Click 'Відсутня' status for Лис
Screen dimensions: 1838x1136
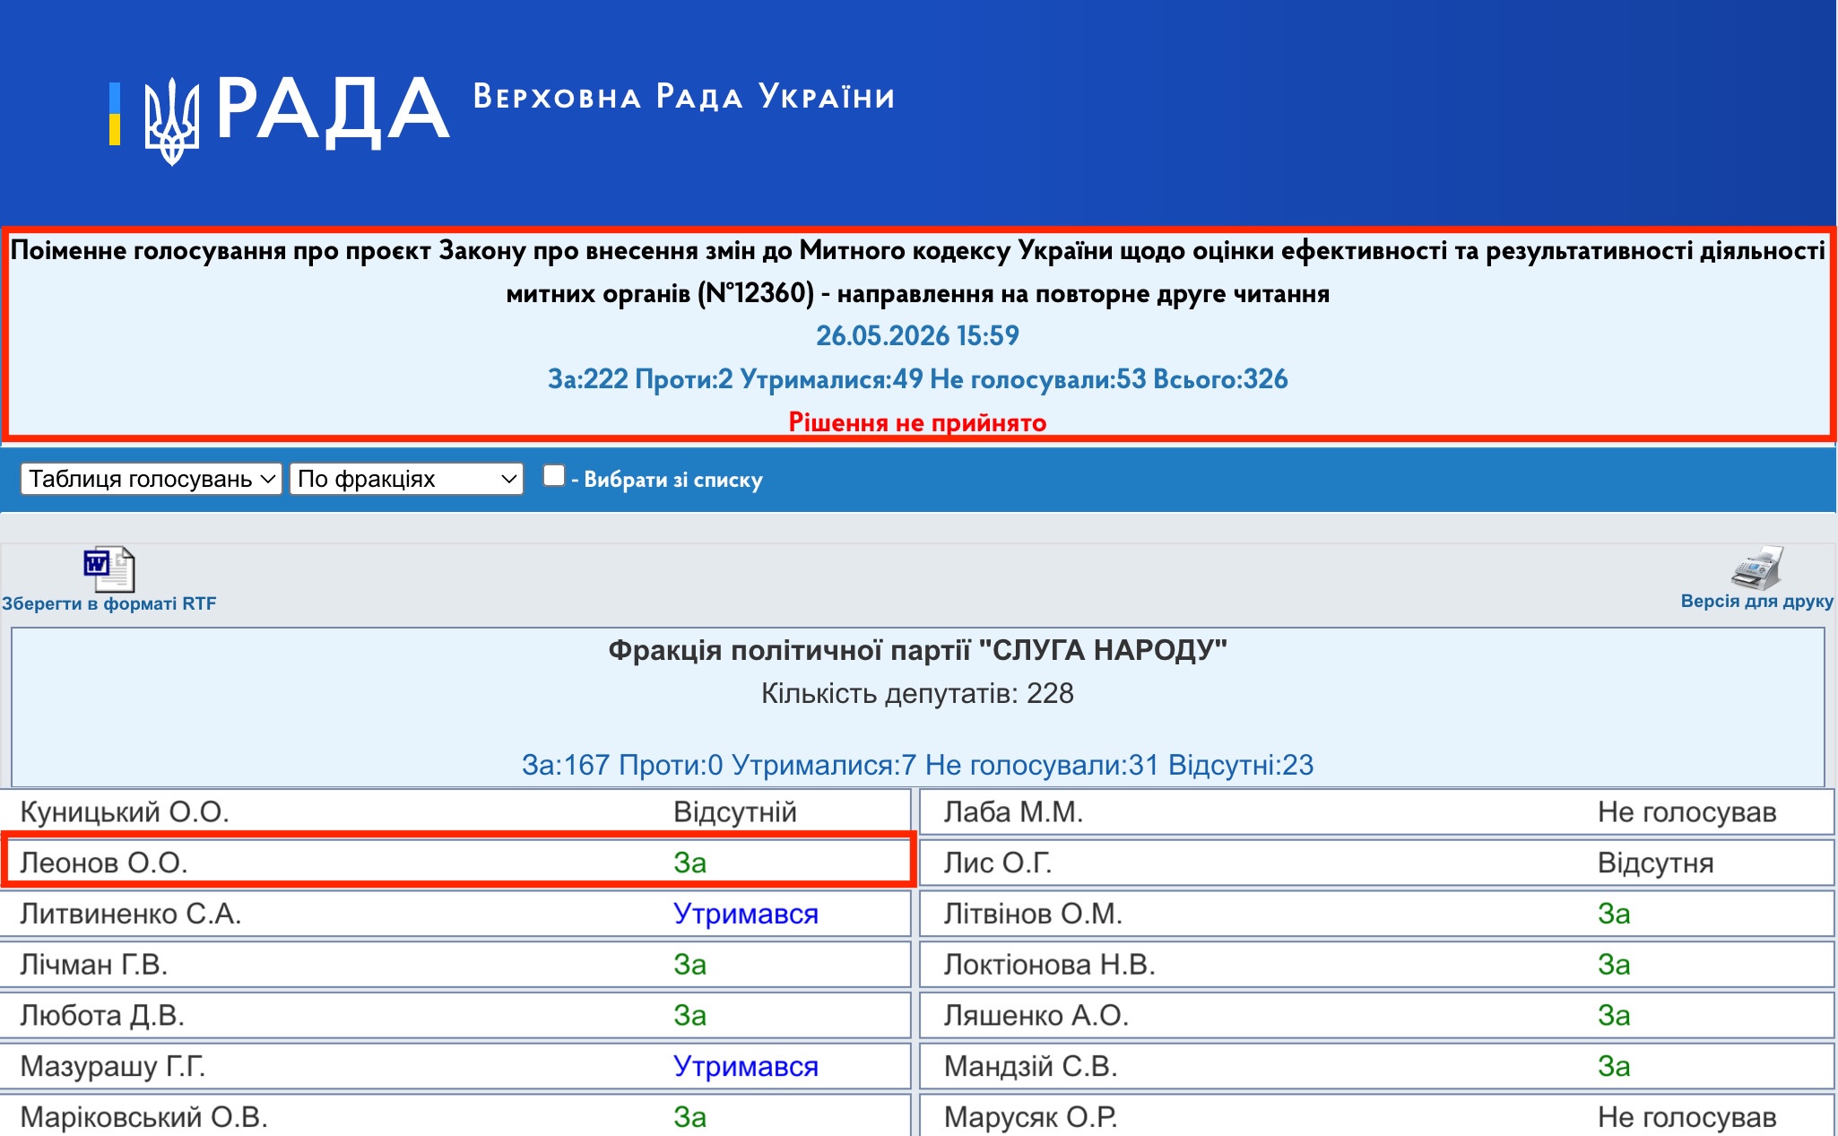[x=1656, y=863]
